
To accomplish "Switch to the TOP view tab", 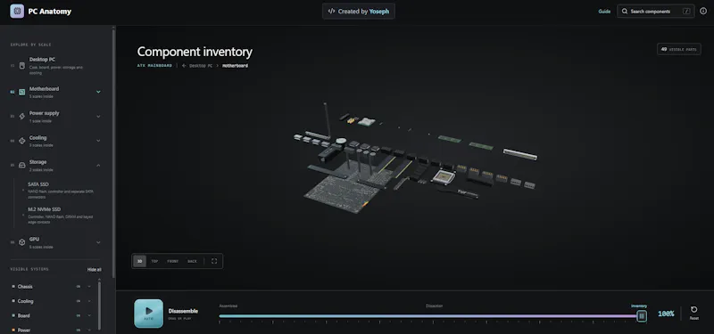I will [x=154, y=261].
